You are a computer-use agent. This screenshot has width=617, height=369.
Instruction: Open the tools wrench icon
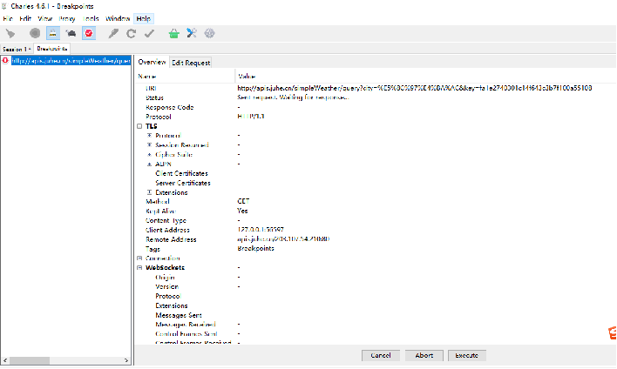(x=192, y=33)
